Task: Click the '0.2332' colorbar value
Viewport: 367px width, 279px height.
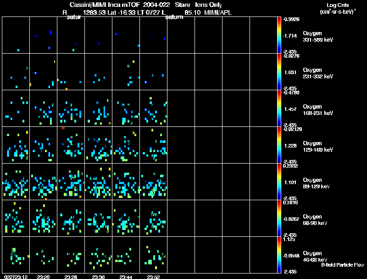Action: [290, 166]
